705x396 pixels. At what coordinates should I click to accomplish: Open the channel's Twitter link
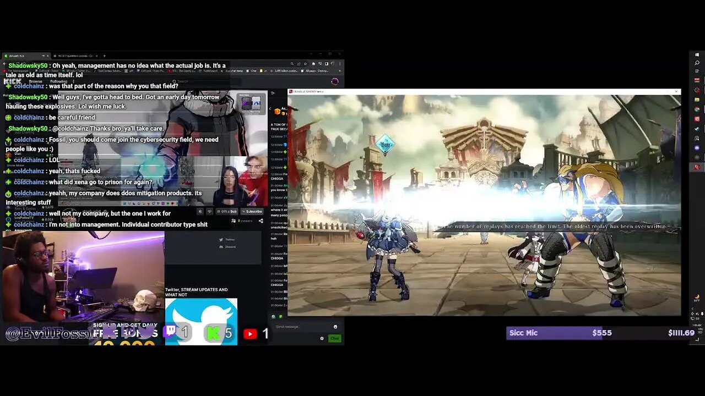click(227, 239)
